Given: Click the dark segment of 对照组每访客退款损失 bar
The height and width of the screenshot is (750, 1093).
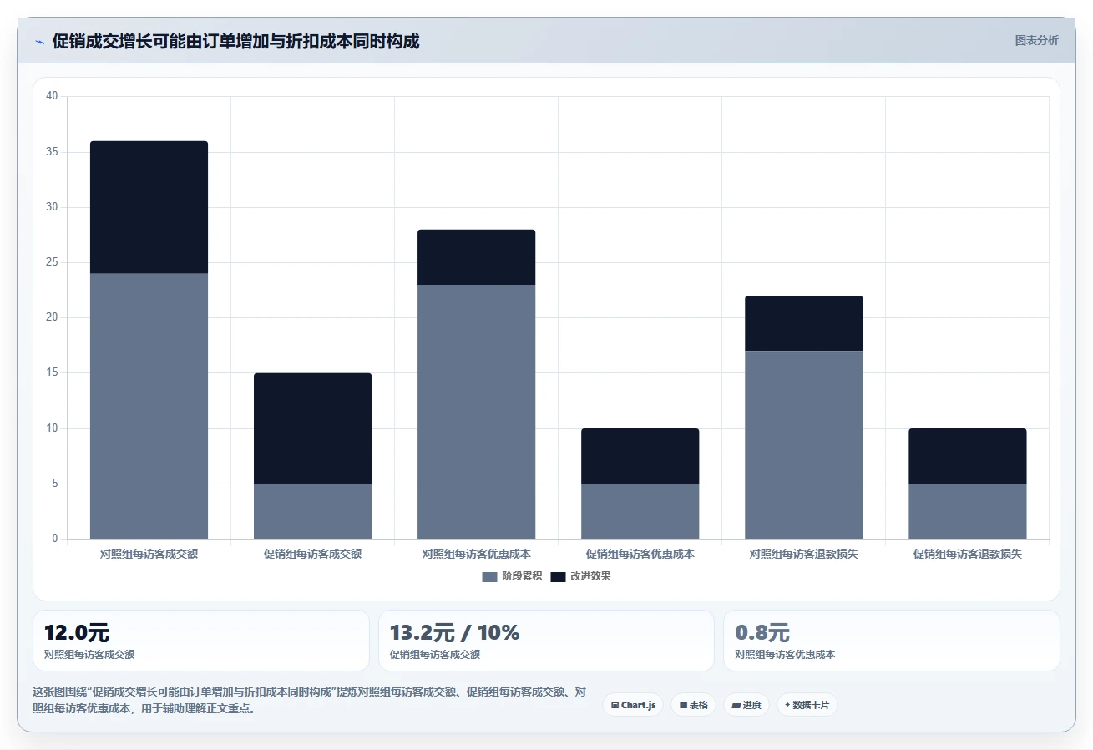Looking at the screenshot, I should (x=803, y=323).
